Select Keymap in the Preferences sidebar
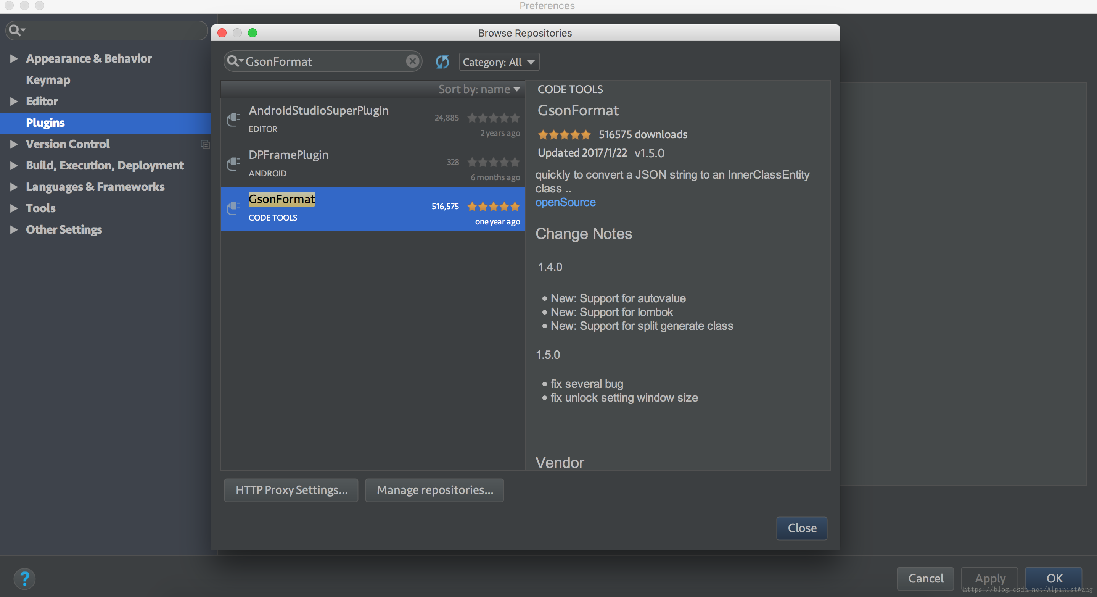The image size is (1097, 597). (x=48, y=80)
